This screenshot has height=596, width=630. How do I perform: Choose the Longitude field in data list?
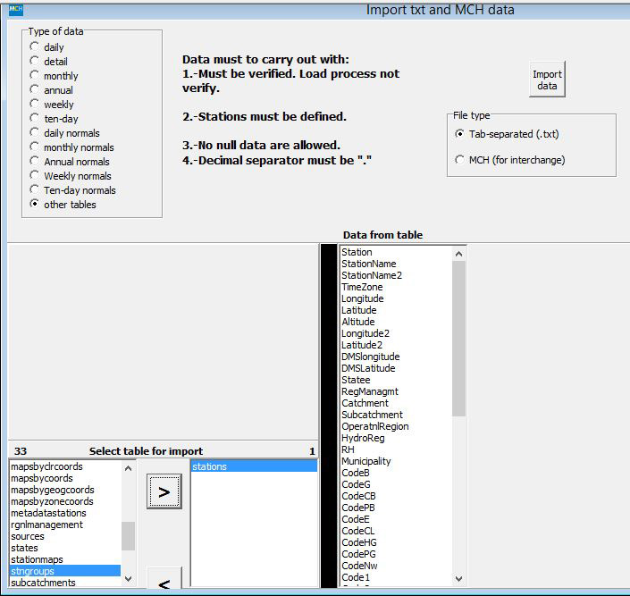point(362,298)
